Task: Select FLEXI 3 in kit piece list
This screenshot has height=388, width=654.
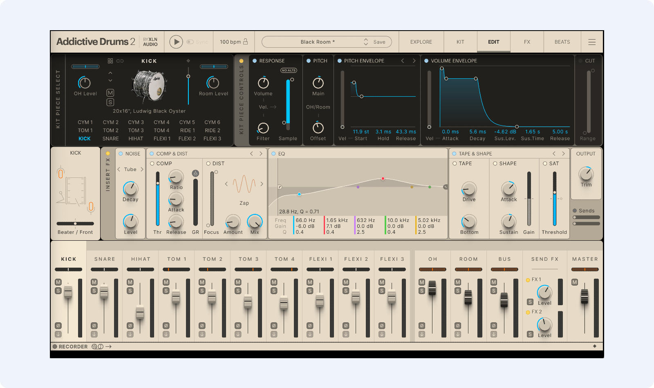Action: 212,139
